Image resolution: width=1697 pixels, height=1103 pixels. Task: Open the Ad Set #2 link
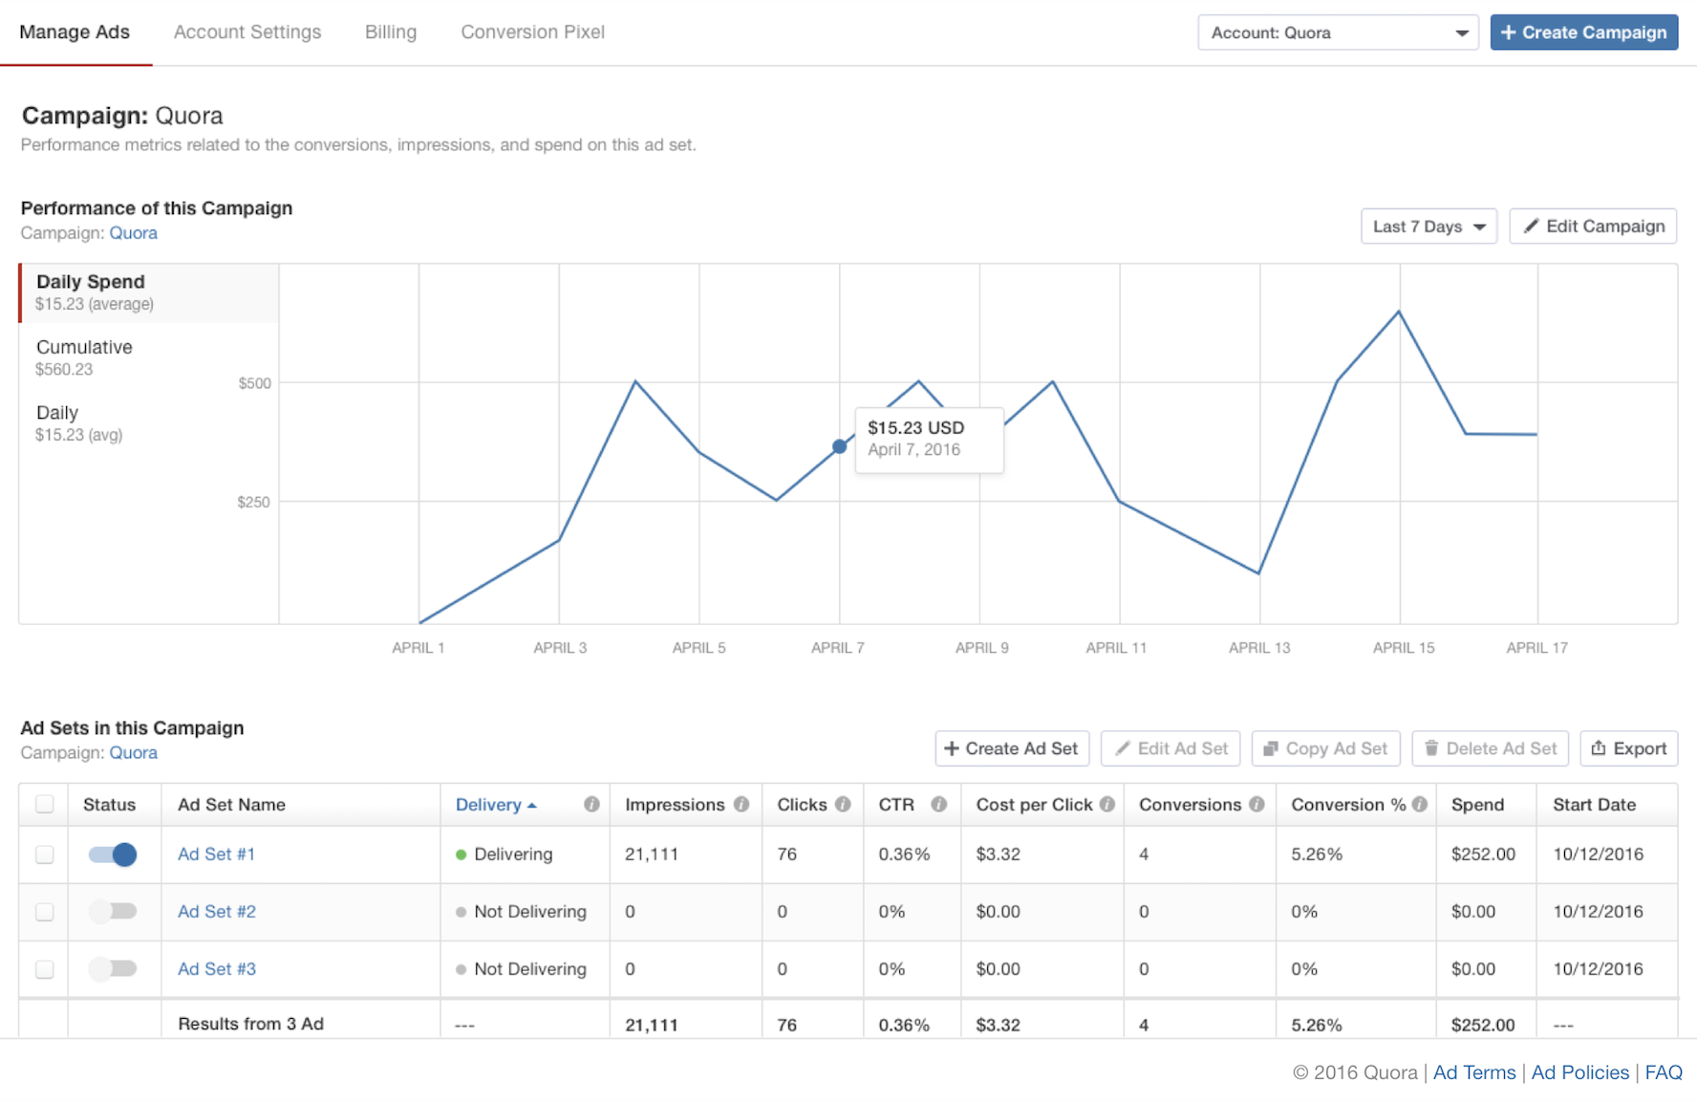(x=217, y=912)
